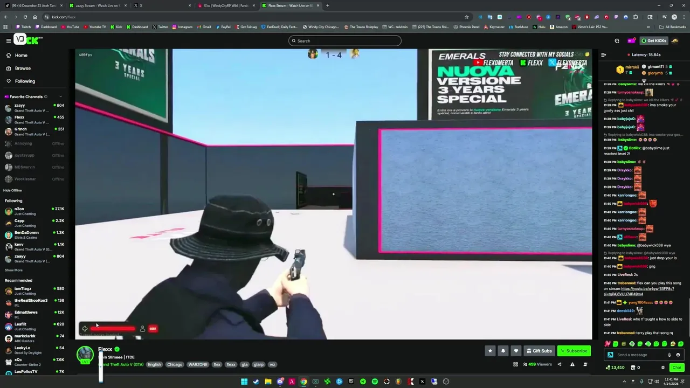Image resolution: width=690 pixels, height=388 pixels.
Task: Open the Grand Theft Auto V category link
Action: point(122,364)
